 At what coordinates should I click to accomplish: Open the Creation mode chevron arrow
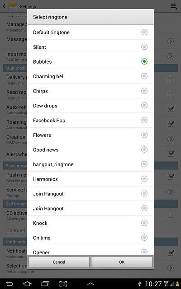171,139
